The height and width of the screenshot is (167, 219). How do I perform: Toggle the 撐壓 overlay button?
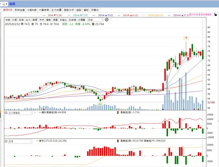(55, 20)
